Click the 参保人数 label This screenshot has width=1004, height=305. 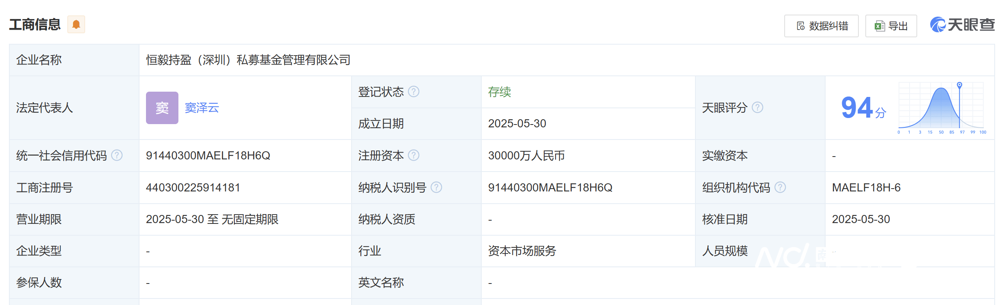pyautogui.click(x=39, y=283)
